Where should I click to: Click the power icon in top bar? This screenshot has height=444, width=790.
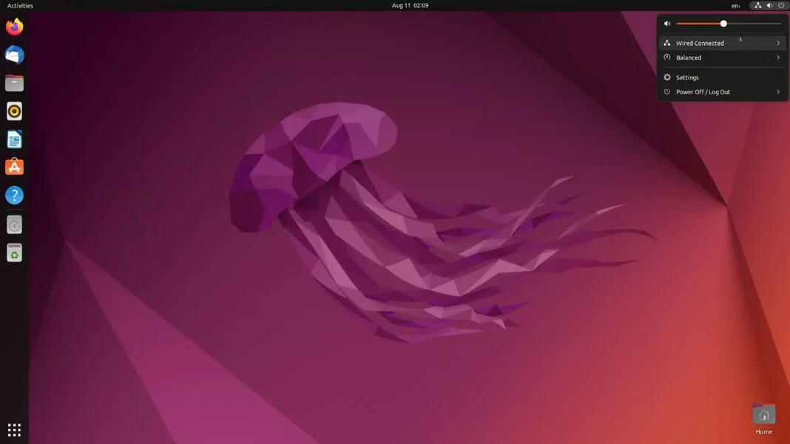[781, 5]
